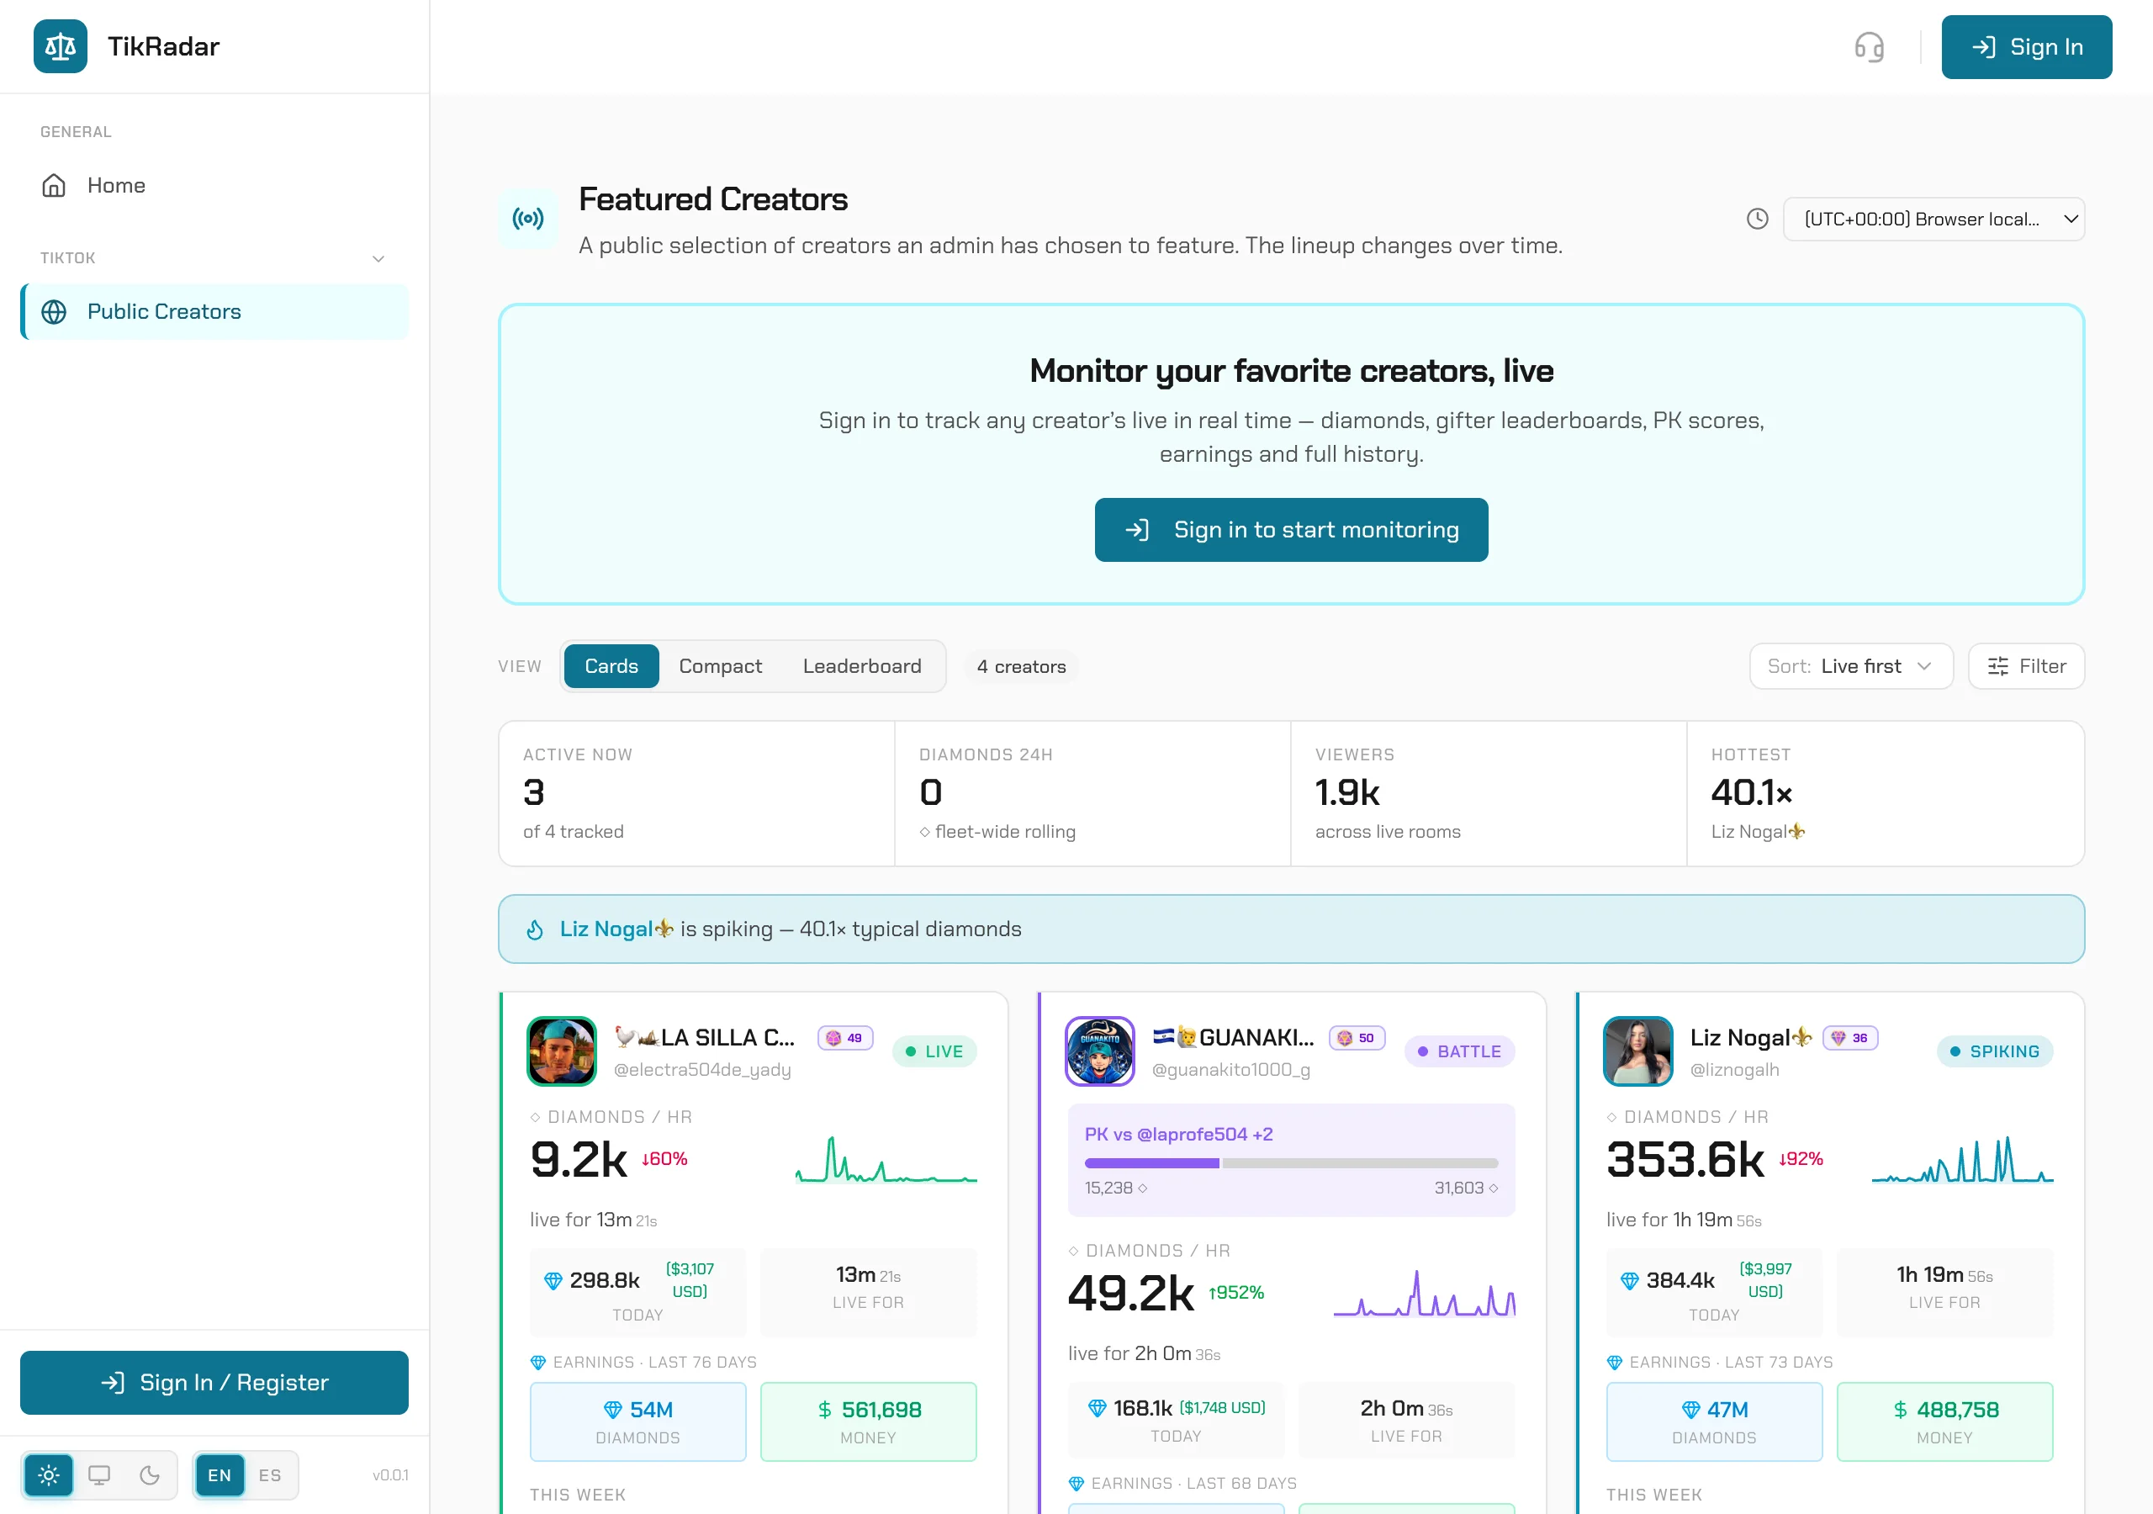Click level 36 badge on Liz Nogal card
Viewport: 2153px width, 1514px height.
click(x=1850, y=1037)
